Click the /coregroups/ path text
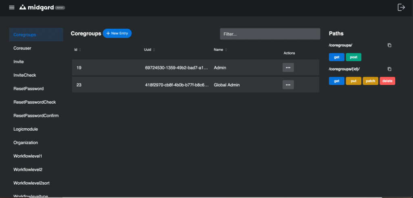 tap(340, 45)
